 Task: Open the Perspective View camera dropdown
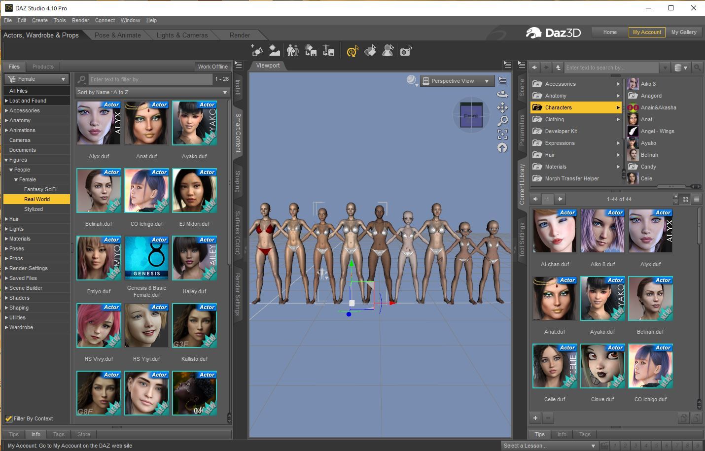click(x=457, y=81)
